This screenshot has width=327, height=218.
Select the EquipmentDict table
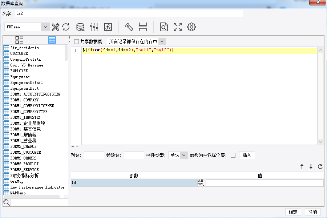[24, 88]
